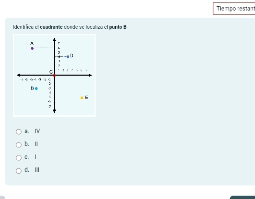Select radio option d. III
The width and height of the screenshot is (255, 199).
[19, 171]
